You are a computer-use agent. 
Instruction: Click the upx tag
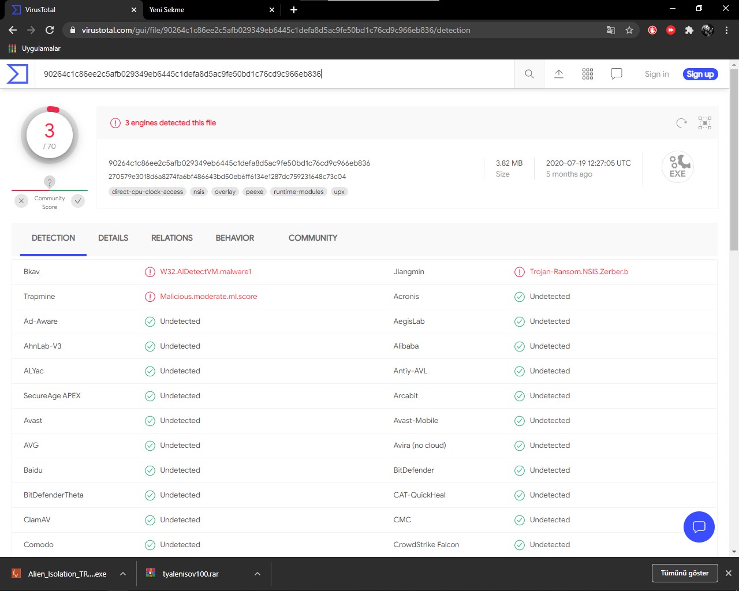point(339,192)
